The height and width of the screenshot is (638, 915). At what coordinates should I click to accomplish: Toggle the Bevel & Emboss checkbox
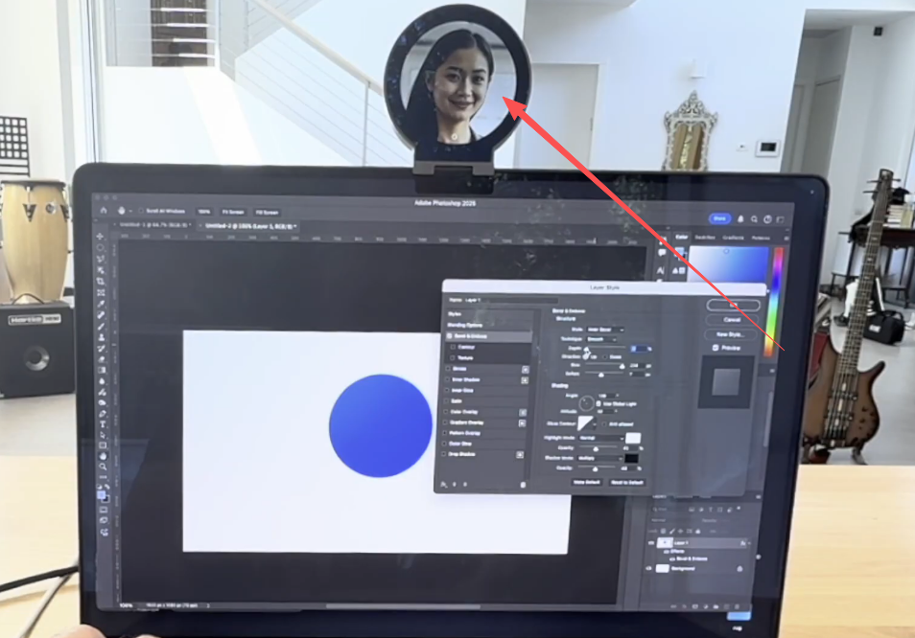pyautogui.click(x=449, y=336)
